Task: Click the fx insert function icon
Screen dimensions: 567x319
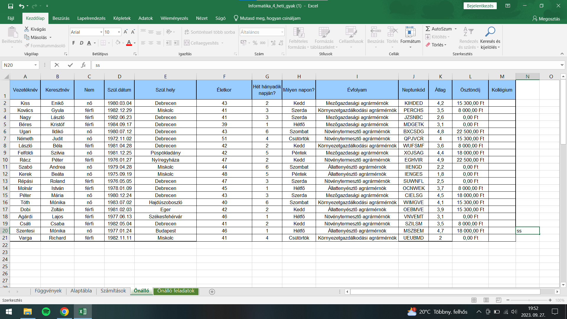Action: pos(83,65)
